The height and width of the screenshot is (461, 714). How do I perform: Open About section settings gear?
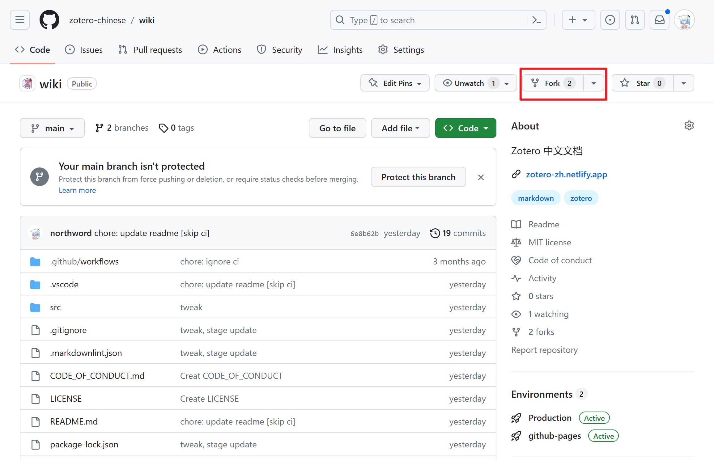[x=689, y=126]
